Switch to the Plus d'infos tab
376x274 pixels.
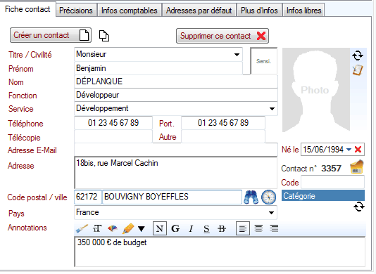(x=259, y=11)
